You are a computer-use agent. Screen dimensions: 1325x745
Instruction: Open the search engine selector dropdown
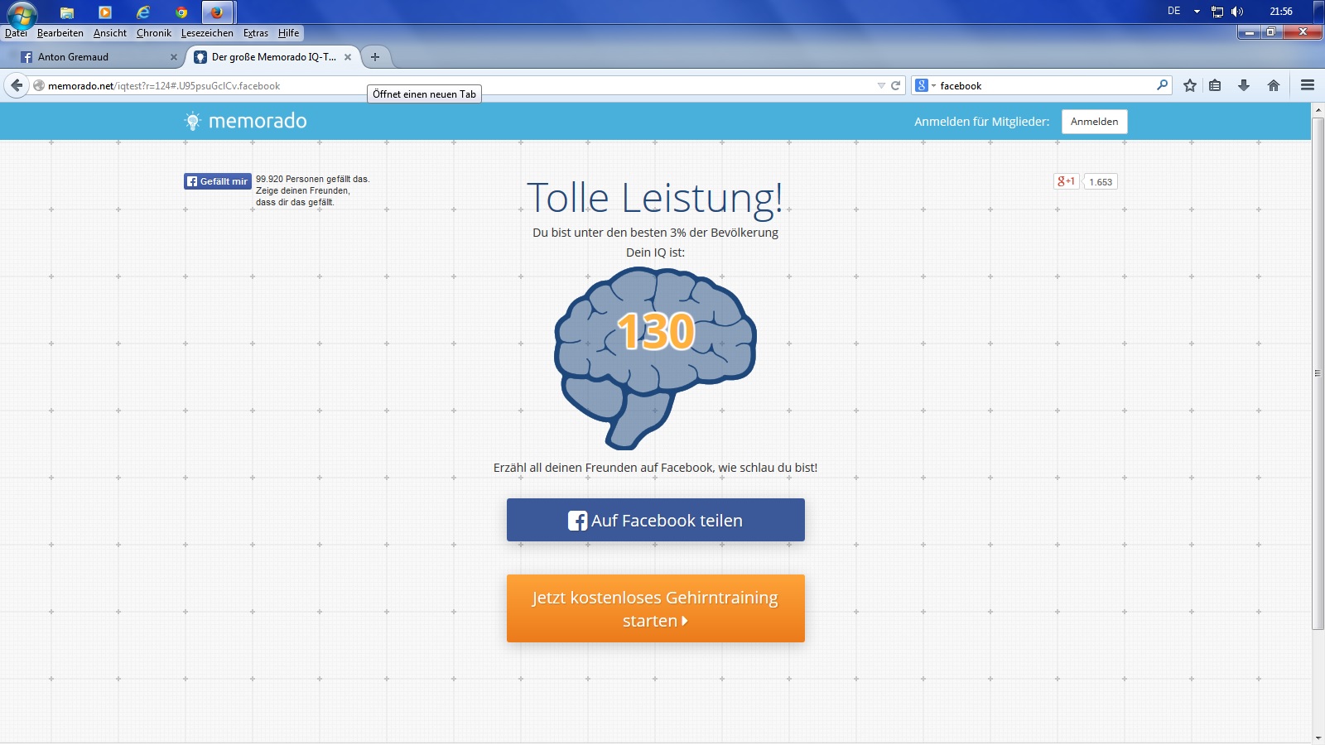(924, 85)
